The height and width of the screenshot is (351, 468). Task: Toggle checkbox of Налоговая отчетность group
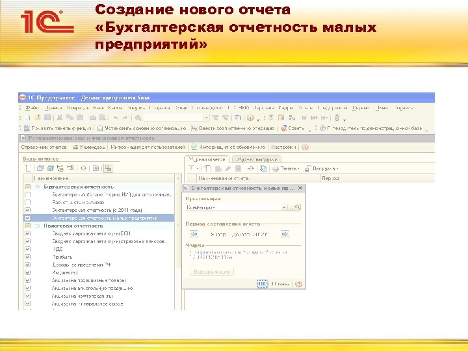tap(27, 226)
